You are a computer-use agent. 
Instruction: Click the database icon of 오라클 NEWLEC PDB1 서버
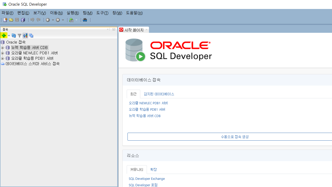tap(8, 53)
